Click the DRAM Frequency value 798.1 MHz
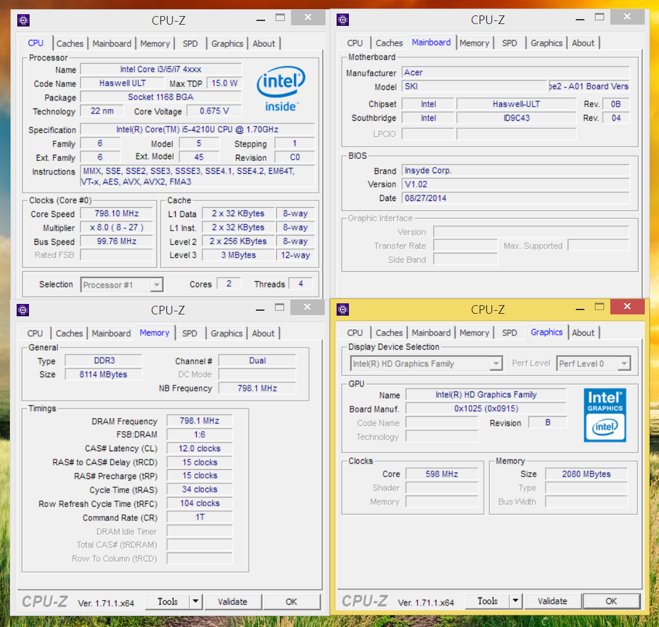The width and height of the screenshot is (659, 627). (x=200, y=420)
